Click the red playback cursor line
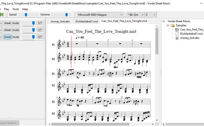Viewport: 204px width, 127px height. coord(71,52)
